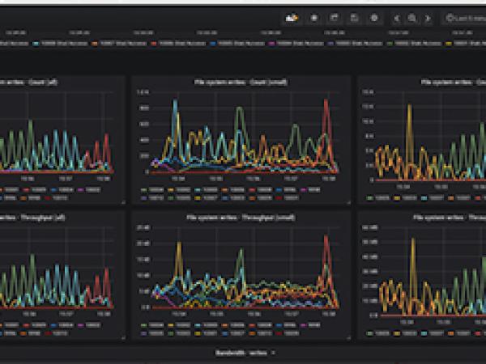
Task: Click legend color swatch in bottom-right Throughput panel
Action: 370,332
